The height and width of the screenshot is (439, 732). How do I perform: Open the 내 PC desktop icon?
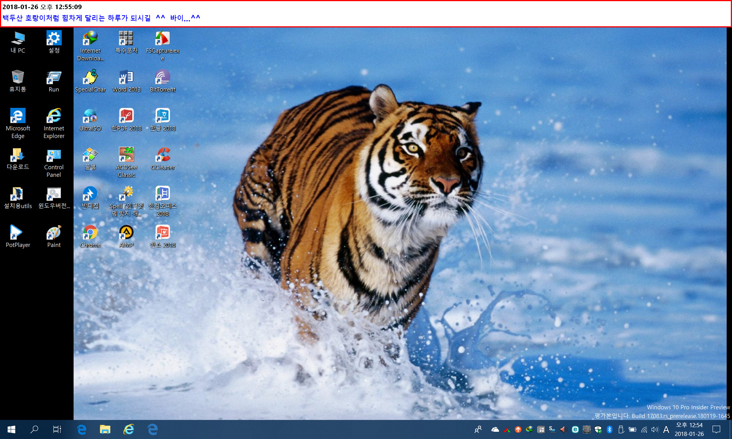coord(18,42)
